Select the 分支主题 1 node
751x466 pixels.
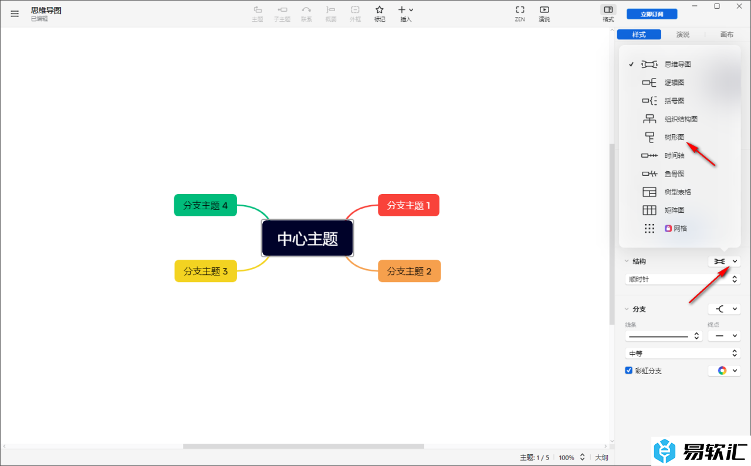(x=409, y=205)
